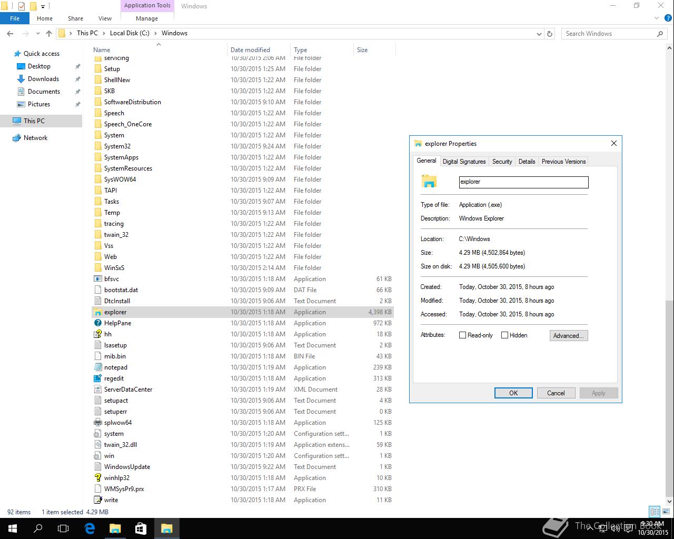Select Pictures in Quick access
The height and width of the screenshot is (539, 674).
39,104
